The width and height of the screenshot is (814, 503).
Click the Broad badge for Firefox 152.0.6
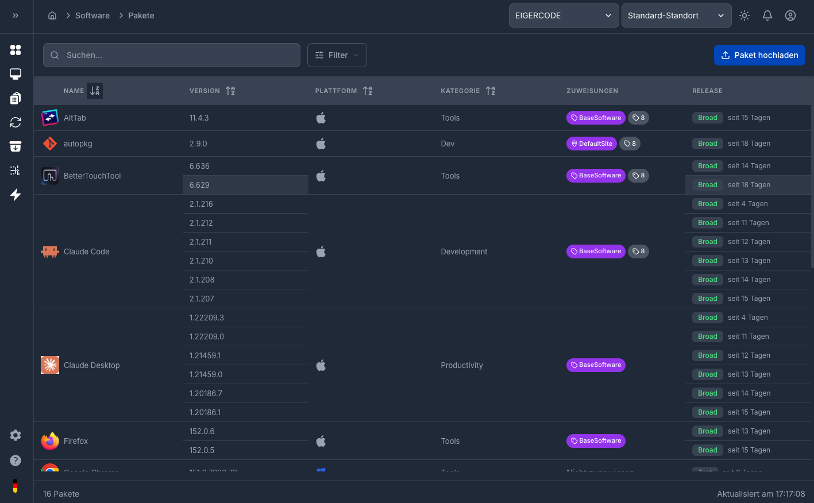708,431
